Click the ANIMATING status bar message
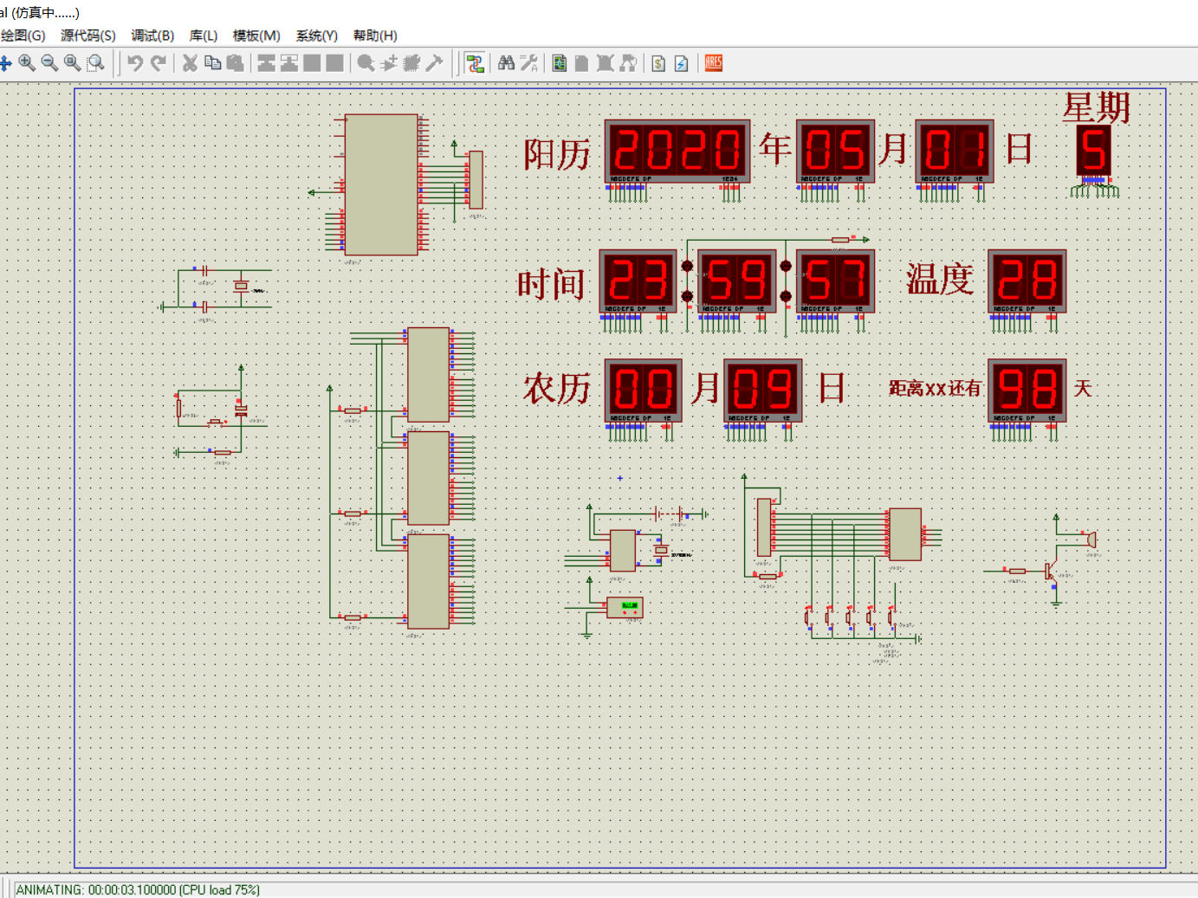This screenshot has height=898, width=1198. [138, 890]
